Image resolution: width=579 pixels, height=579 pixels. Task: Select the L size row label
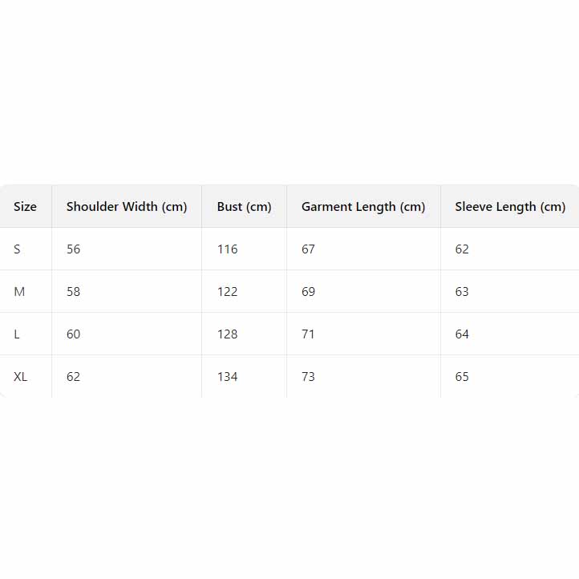17,334
